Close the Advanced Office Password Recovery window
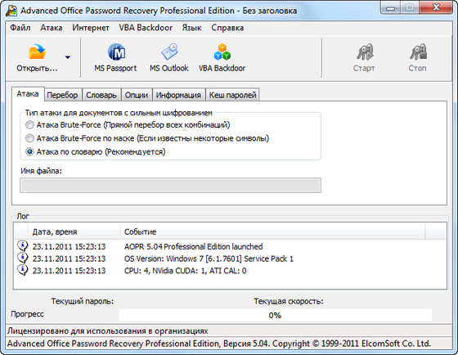 point(437,7)
